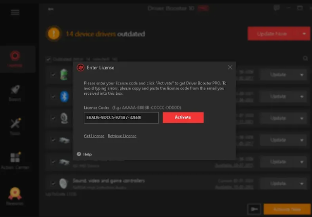Screen dimensions: 312x217
Task: Click the green battery device icon
Action: [x=64, y=74]
